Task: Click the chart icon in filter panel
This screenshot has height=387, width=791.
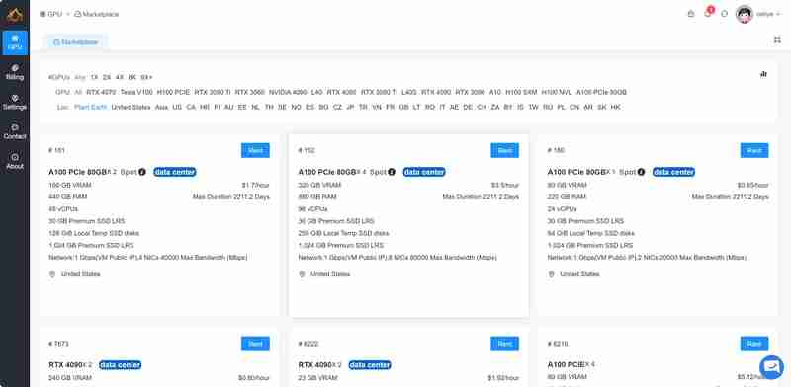Action: point(763,74)
